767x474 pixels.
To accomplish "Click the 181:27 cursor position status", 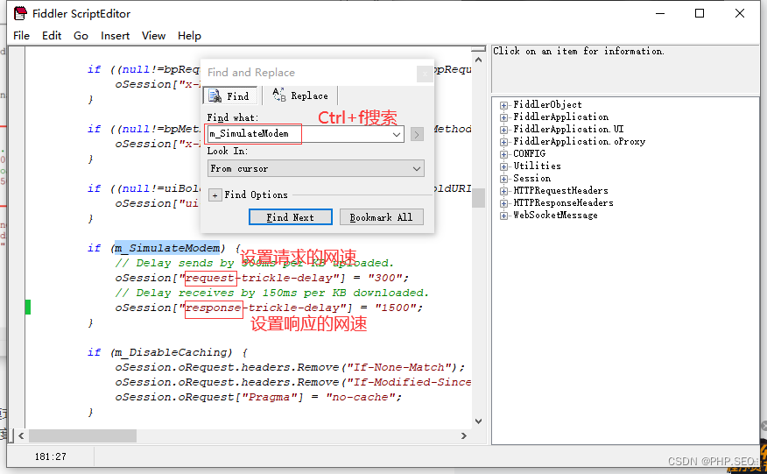I will (51, 456).
